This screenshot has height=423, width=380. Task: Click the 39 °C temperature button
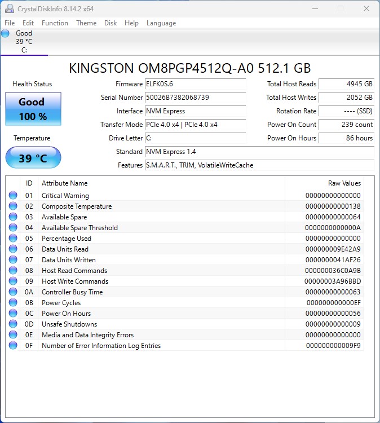33,157
